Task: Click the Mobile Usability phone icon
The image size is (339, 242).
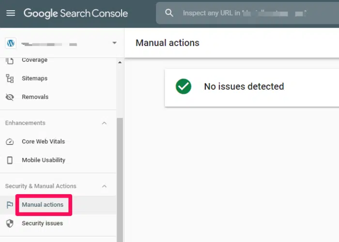Action: 10,160
